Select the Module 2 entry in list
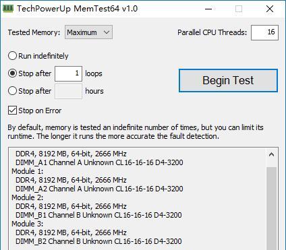The image size is (286, 250). (x=27, y=197)
